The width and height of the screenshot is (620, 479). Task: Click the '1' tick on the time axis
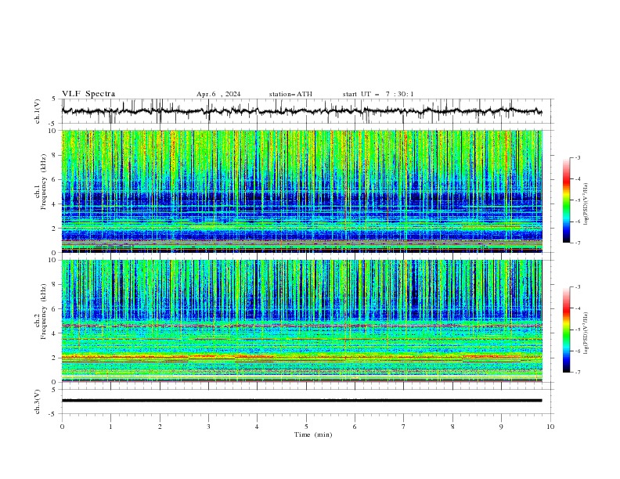tap(110, 427)
